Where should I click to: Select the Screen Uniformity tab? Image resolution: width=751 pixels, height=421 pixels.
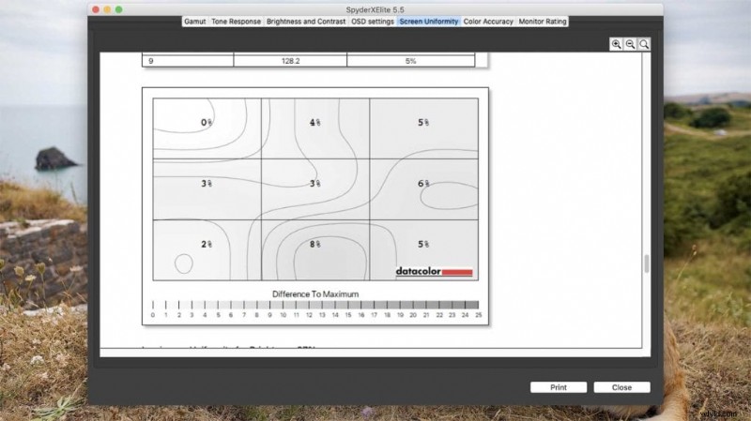tap(429, 22)
